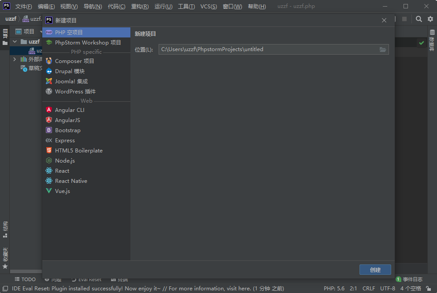The height and width of the screenshot is (293, 437).
Task: Close the 新建项目 dialog
Action: 384,20
